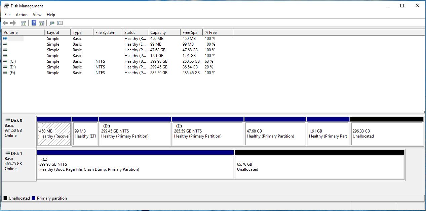Select the Disk 1 label panel
The width and height of the screenshot is (426, 211).
(x=19, y=165)
